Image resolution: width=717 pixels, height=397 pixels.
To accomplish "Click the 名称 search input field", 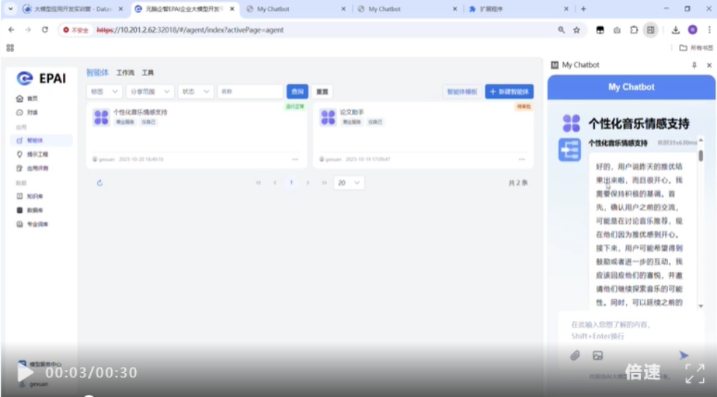I will 250,91.
